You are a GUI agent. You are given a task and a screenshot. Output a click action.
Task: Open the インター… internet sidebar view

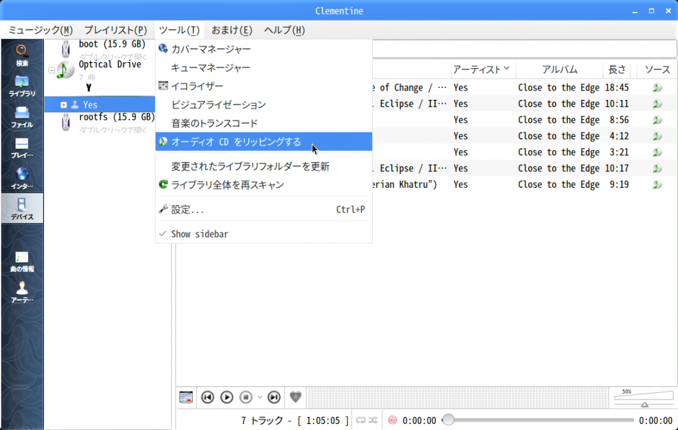[22, 179]
